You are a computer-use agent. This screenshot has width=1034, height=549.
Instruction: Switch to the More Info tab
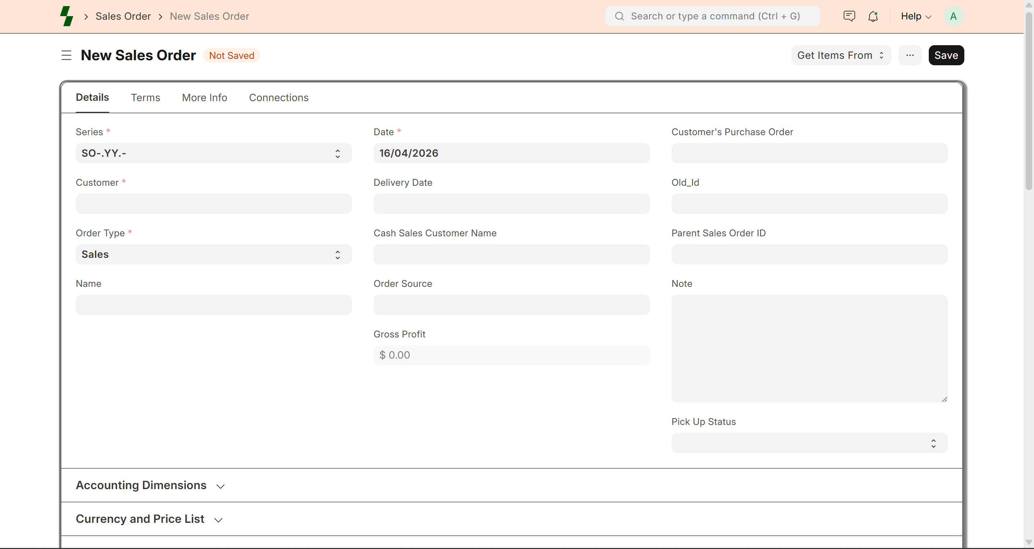pyautogui.click(x=204, y=98)
